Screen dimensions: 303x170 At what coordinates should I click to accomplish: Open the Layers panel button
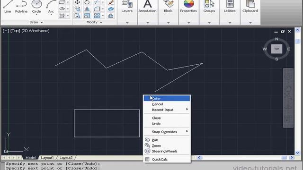[x=127, y=7]
